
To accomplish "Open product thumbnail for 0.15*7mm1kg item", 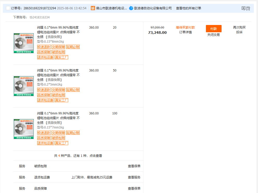I will pos(24,129).
